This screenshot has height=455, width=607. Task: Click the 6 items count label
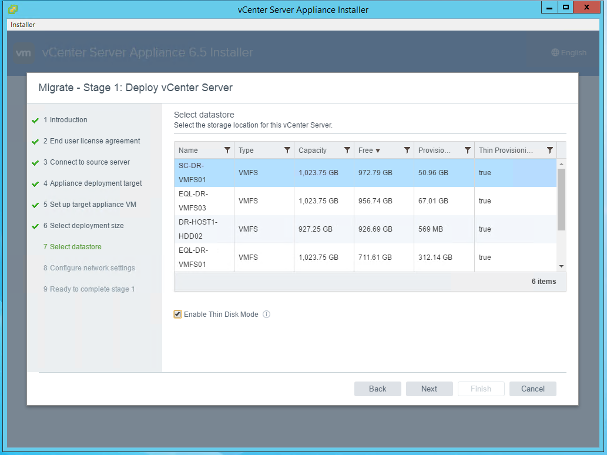(544, 282)
